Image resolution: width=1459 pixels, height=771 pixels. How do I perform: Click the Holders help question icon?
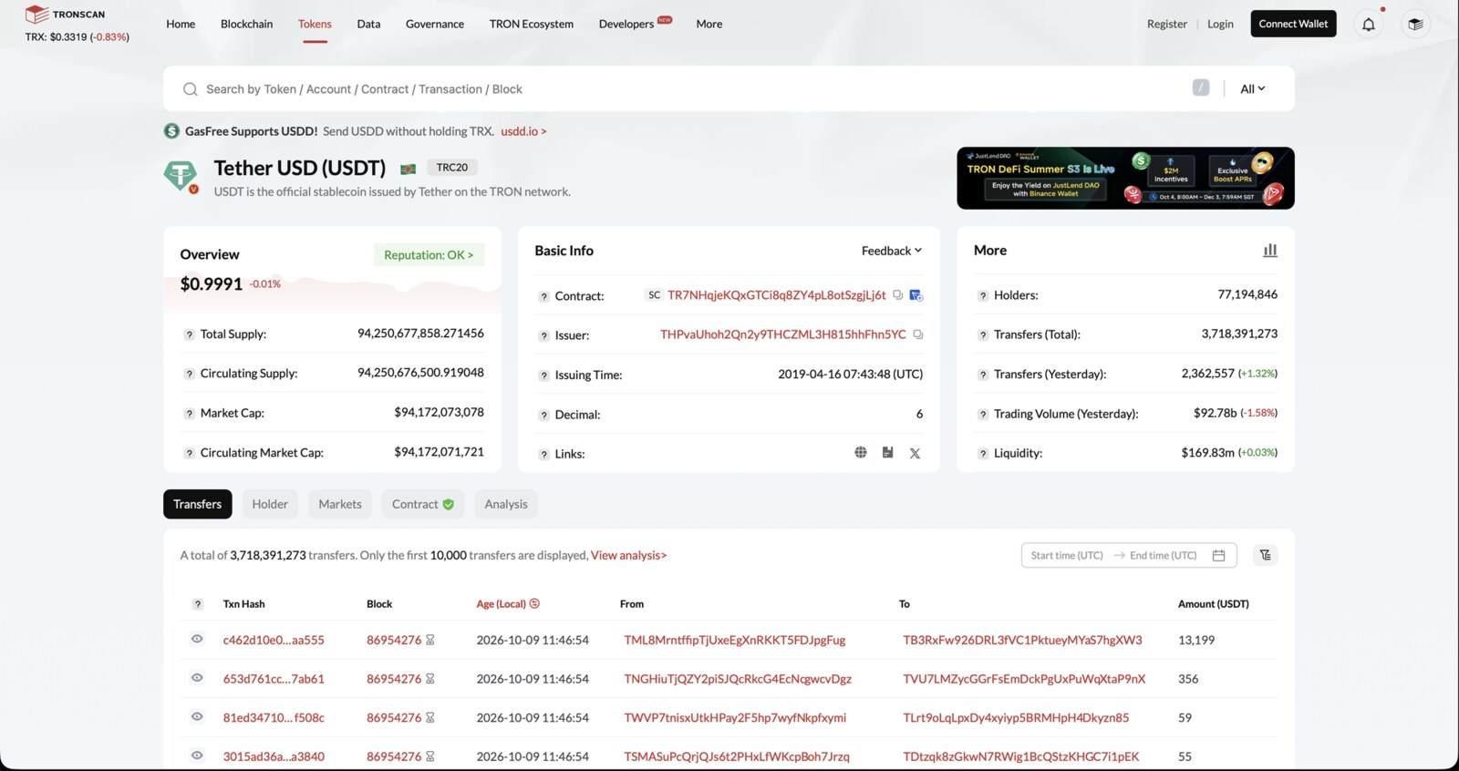pos(983,296)
